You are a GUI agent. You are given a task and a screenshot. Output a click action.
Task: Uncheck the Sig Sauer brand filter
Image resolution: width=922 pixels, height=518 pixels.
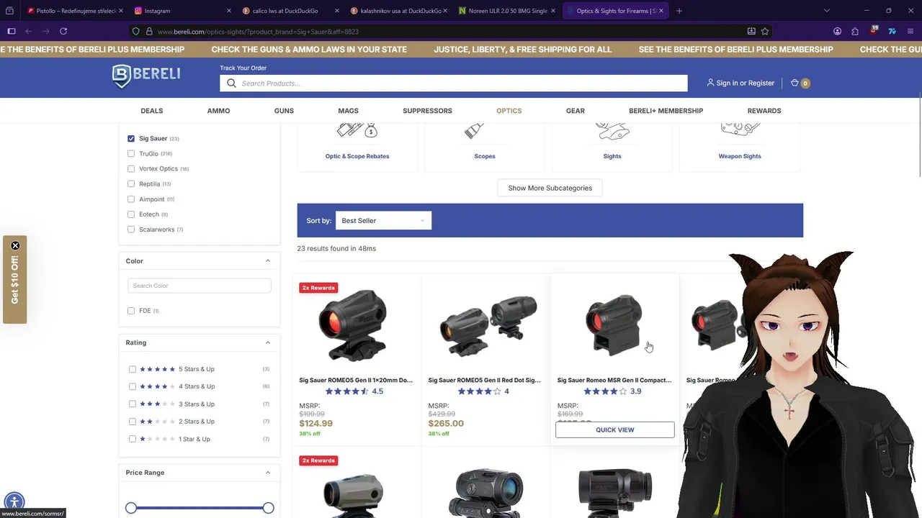[131, 138]
